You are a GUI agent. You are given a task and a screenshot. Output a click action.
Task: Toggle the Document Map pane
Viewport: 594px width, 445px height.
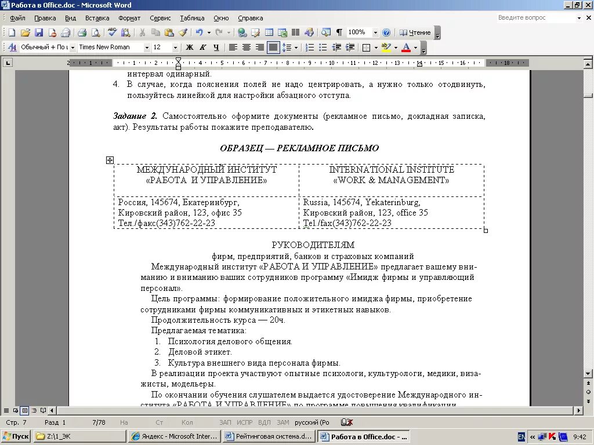coord(326,32)
